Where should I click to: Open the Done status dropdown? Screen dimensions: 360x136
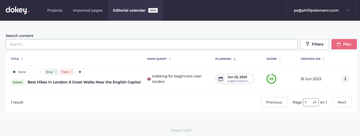click(x=27, y=72)
